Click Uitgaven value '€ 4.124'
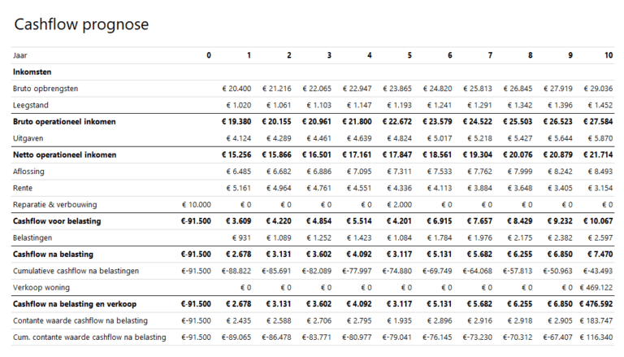 pyautogui.click(x=239, y=138)
